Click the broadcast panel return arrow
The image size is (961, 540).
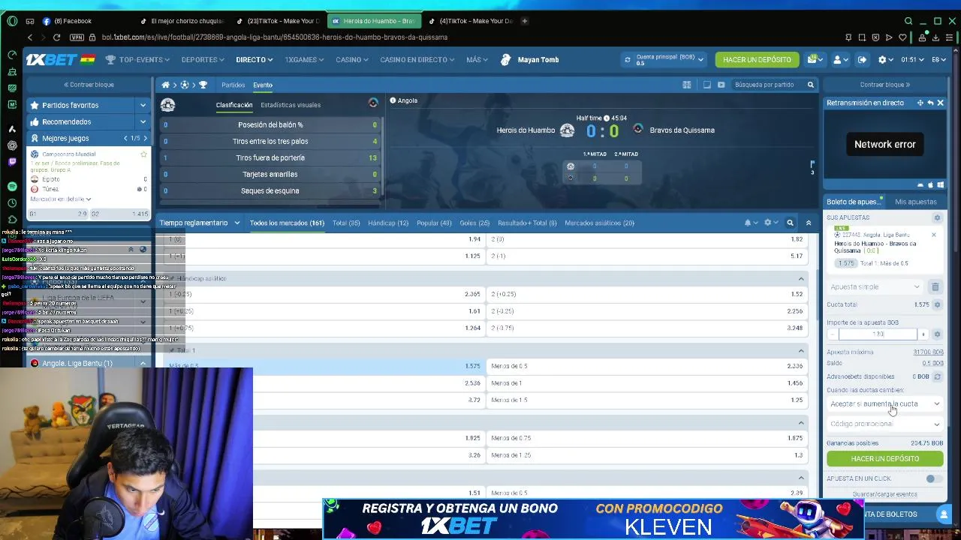930,103
